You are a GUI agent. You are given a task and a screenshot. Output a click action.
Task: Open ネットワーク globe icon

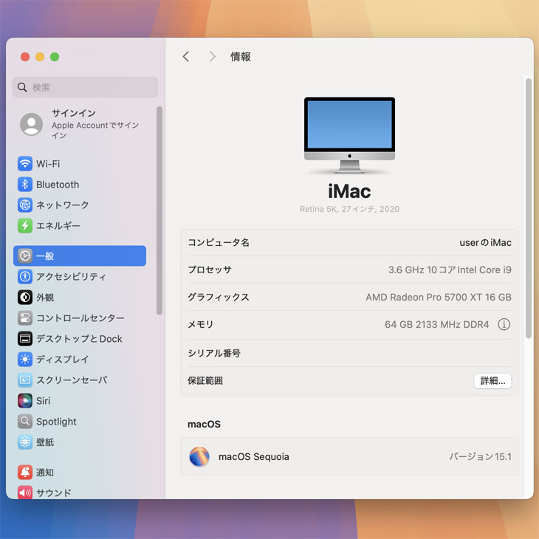[x=25, y=205]
